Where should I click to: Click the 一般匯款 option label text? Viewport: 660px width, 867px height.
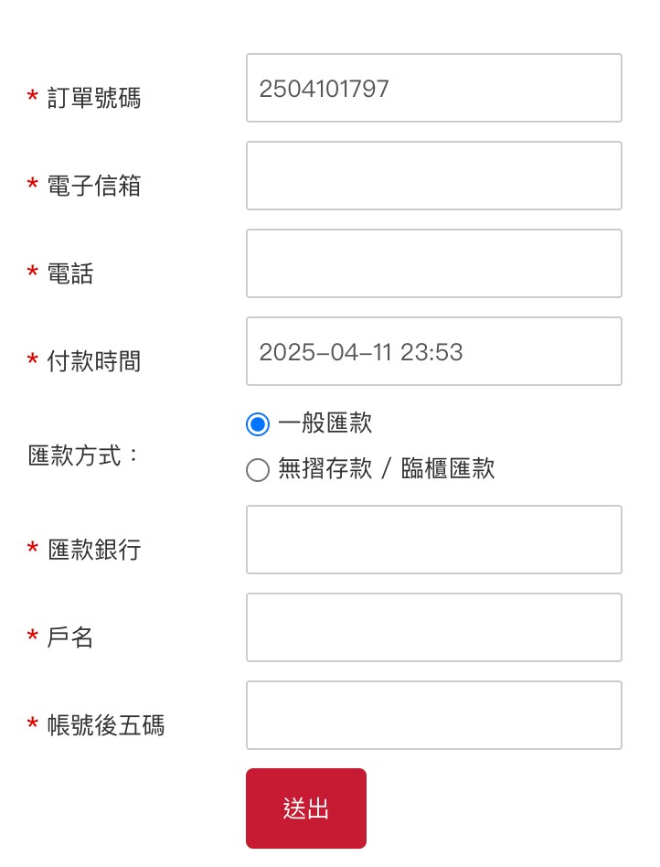pos(325,423)
